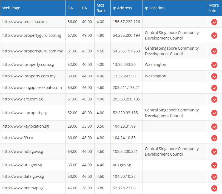The image size is (222, 194).
Task: Click IP address 203.83.250.195
Action: click(x=126, y=99)
